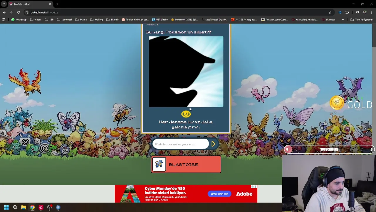Open the Toloka bookmark
Viewport: 376px width, 212px height.
click(x=135, y=20)
